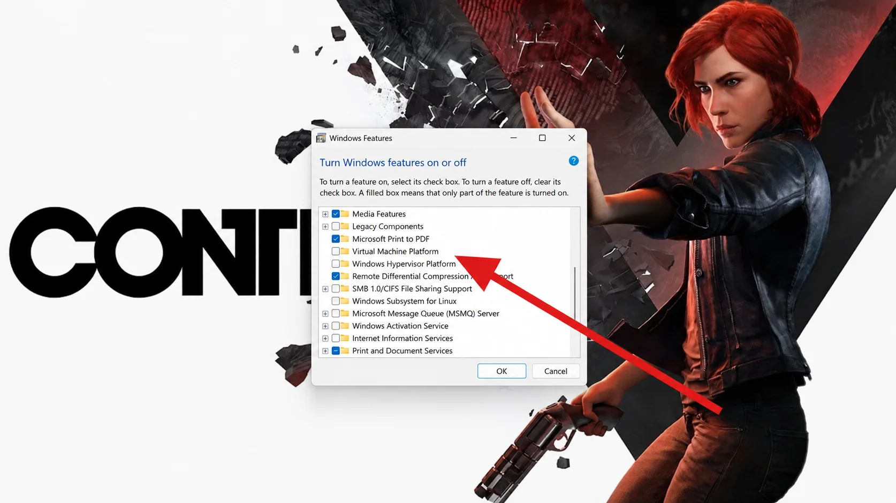Image resolution: width=896 pixels, height=503 pixels.
Task: Disable Microsoft Print to PDF checkbox
Action: [336, 238]
